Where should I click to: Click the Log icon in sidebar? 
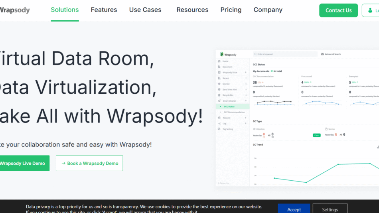[x=219, y=123]
